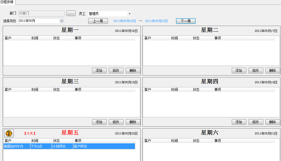Screen dimensions: 281x161
Task: Switch to the 日程安排 tab
Action: [x=7, y=2]
